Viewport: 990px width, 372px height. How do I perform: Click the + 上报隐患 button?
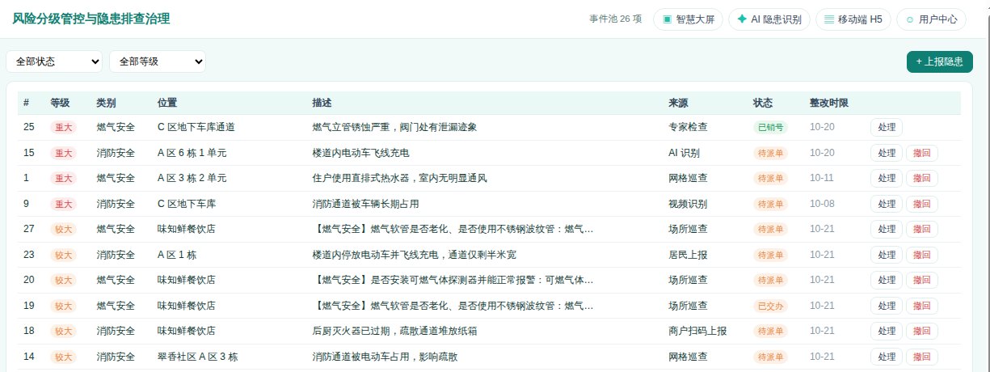coord(940,61)
